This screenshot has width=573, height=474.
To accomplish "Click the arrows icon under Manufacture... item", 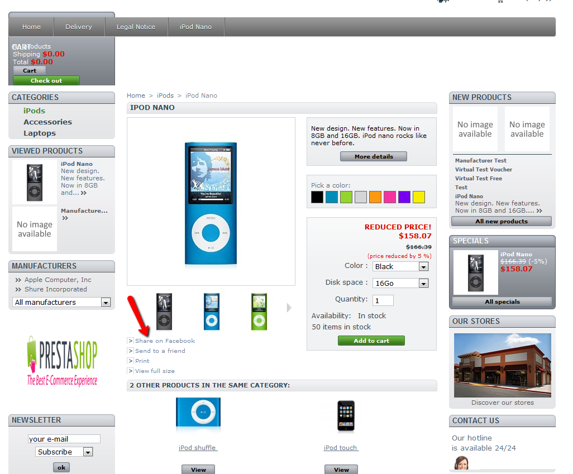I will [x=65, y=218].
